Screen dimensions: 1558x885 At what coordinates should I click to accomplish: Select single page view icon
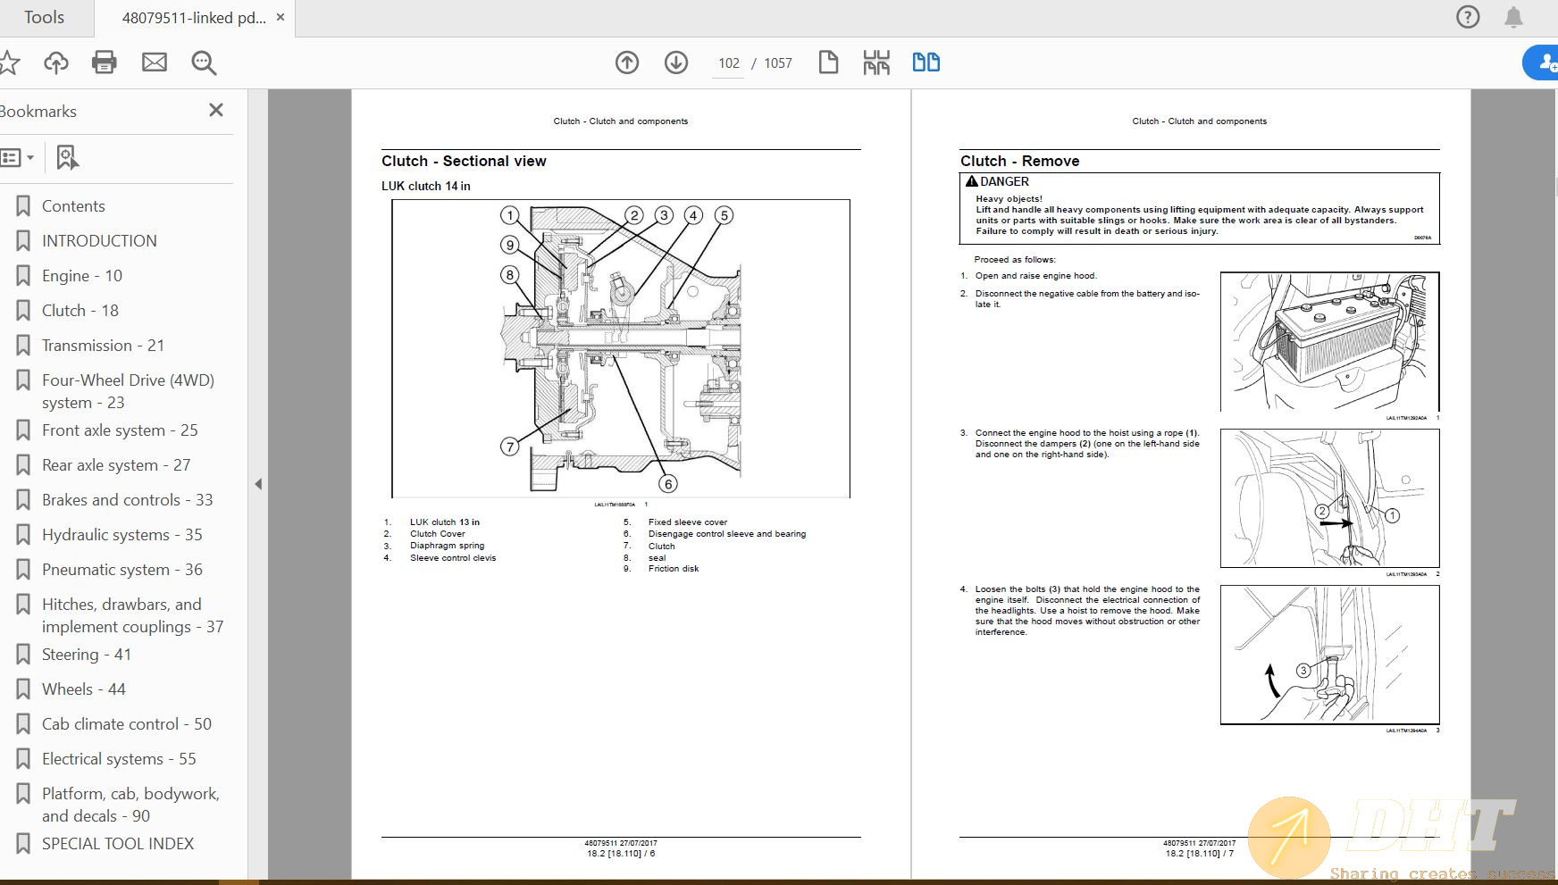click(x=828, y=63)
